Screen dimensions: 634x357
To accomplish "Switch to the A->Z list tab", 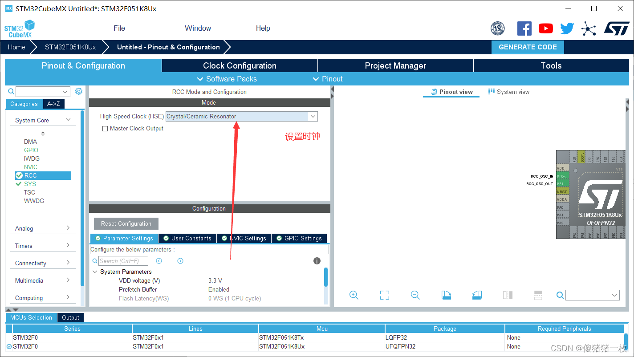I will (x=53, y=104).
